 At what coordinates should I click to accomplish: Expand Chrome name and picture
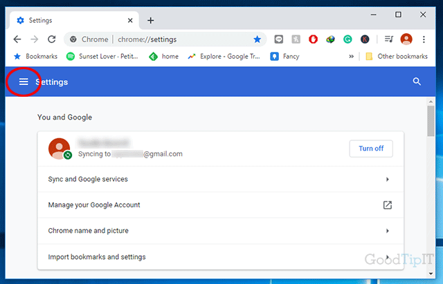click(x=220, y=231)
